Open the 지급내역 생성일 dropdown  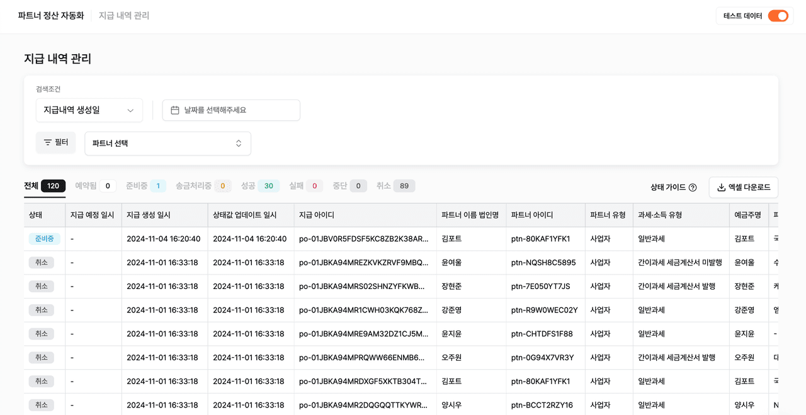click(x=89, y=110)
